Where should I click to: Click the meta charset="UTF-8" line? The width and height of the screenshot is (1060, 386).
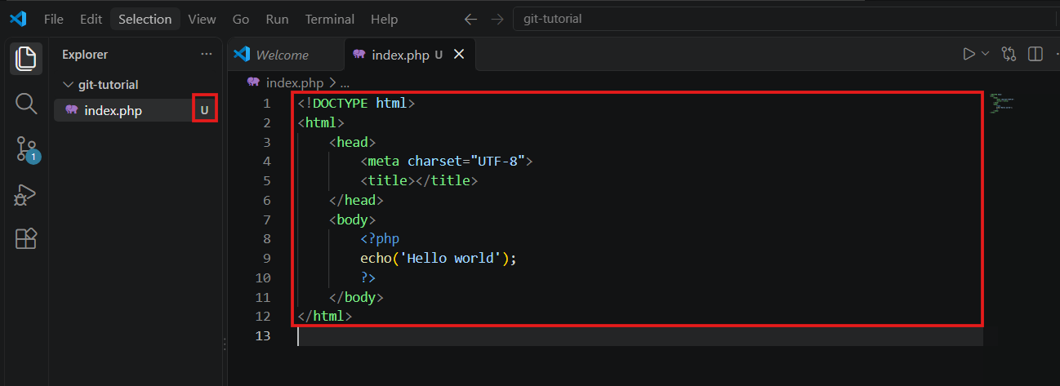(447, 162)
